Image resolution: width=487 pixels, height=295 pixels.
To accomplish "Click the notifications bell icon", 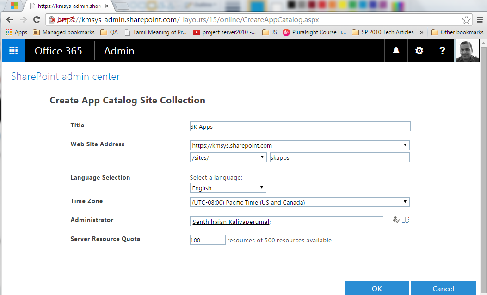I will 396,51.
